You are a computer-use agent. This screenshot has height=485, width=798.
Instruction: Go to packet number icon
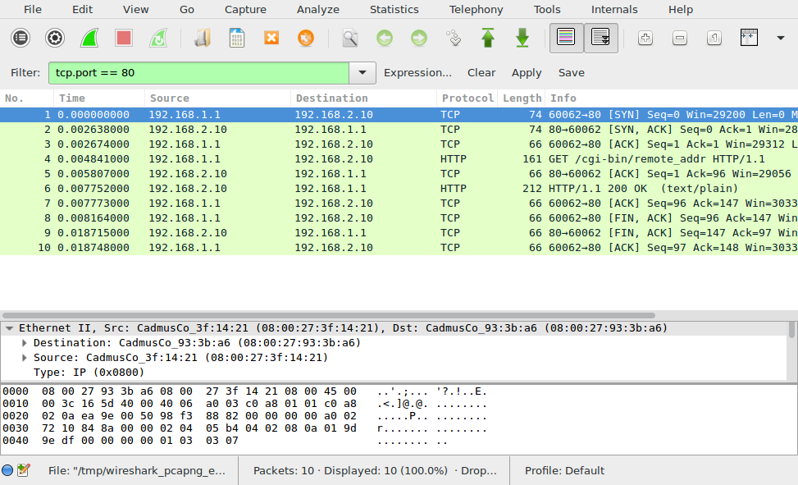coord(454,38)
